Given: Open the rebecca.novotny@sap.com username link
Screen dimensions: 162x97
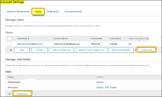Looking at the screenshot, I should (x=29, y=44).
